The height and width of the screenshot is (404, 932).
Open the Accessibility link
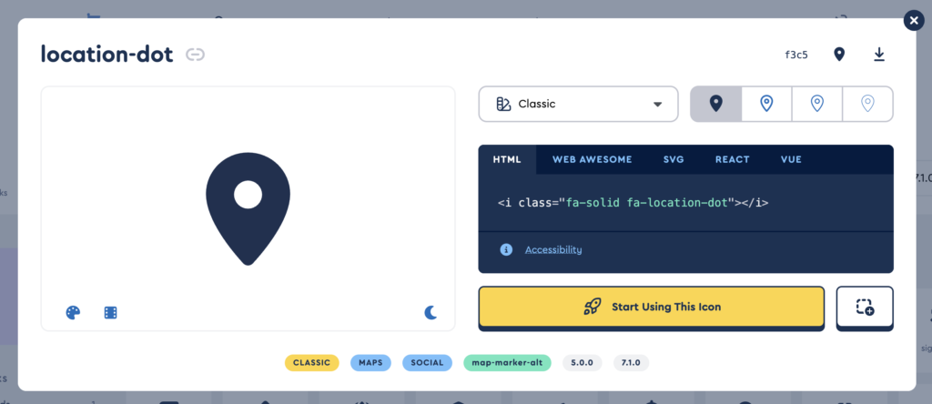(x=553, y=249)
